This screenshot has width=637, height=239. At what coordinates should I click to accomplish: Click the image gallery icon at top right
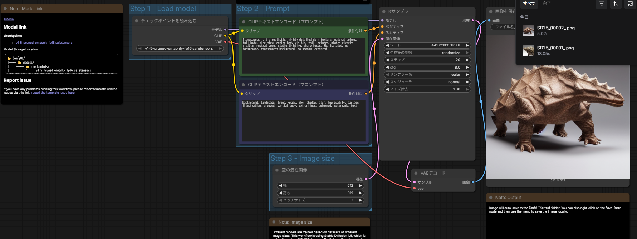[x=630, y=4]
